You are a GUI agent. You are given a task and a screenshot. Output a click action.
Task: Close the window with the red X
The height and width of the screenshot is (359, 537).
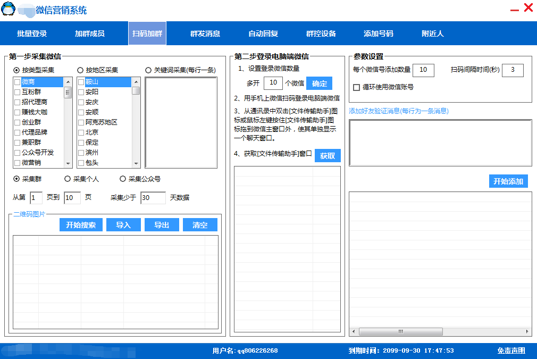click(x=528, y=7)
